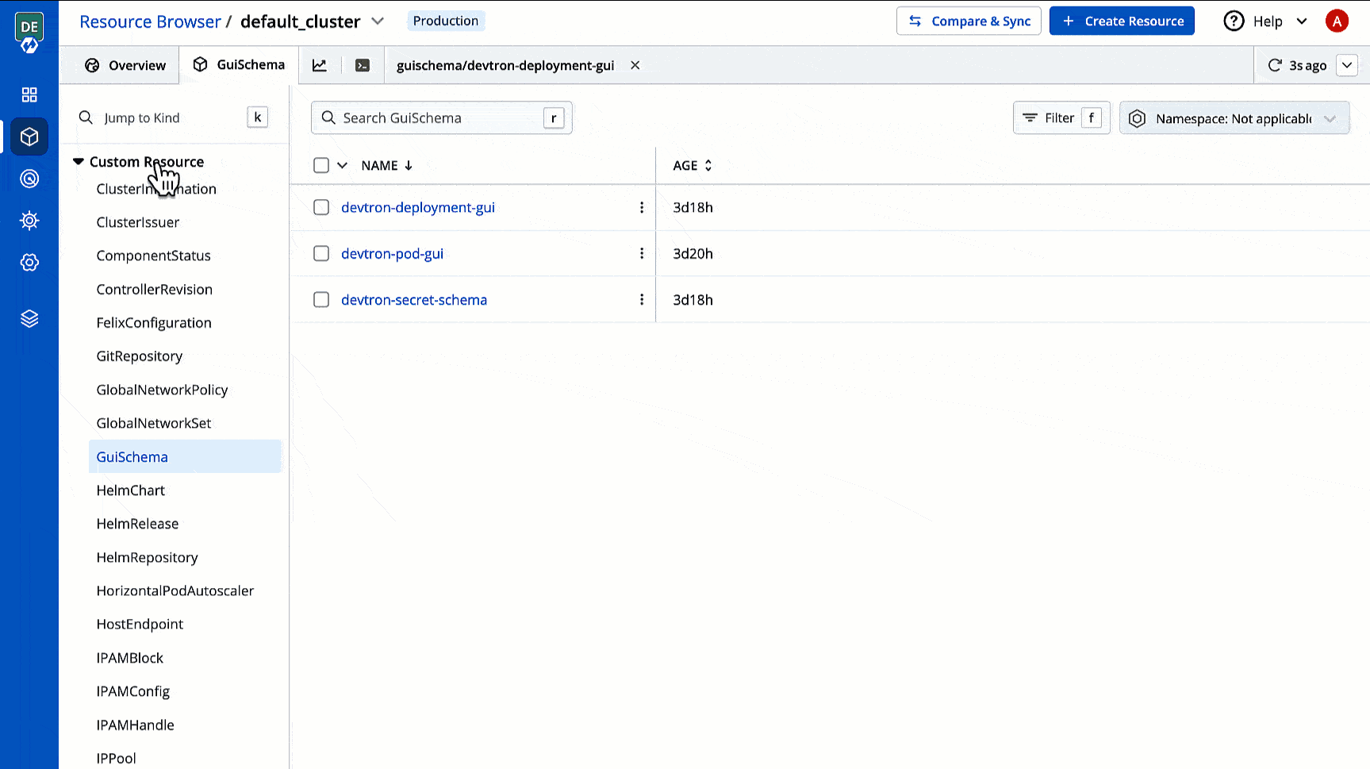This screenshot has width=1370, height=769.
Task: Open the cluster monitoring graph tab icon
Action: 320,65
